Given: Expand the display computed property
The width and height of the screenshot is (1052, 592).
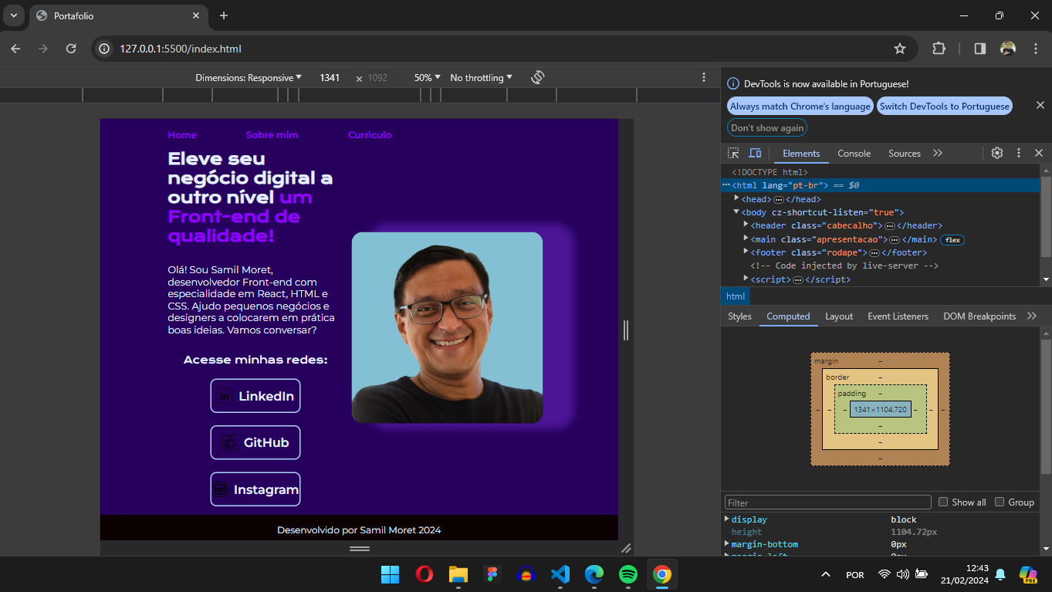Looking at the screenshot, I should 726,519.
